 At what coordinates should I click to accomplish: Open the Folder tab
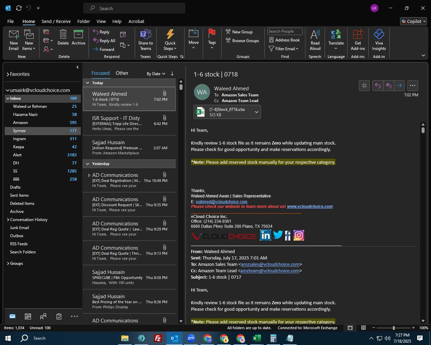click(x=84, y=21)
